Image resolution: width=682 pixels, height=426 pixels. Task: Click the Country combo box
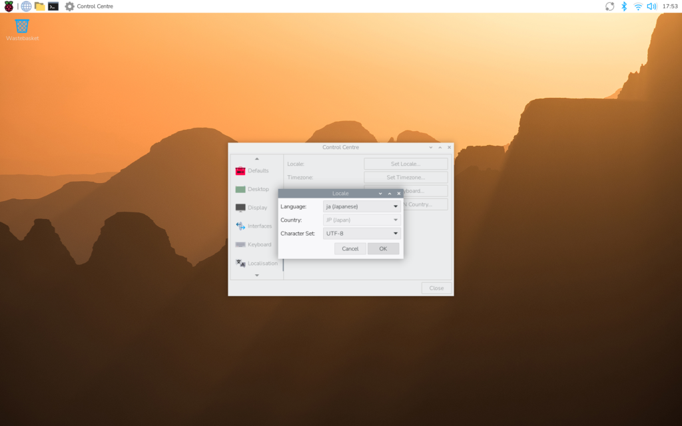[362, 220]
